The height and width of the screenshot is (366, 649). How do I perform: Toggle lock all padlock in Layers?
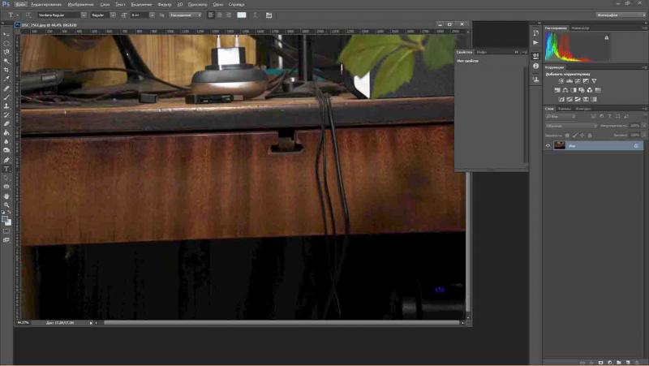tap(590, 136)
